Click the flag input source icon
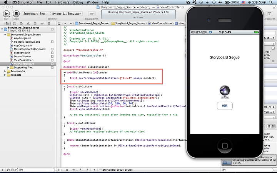 tap(243, 2)
